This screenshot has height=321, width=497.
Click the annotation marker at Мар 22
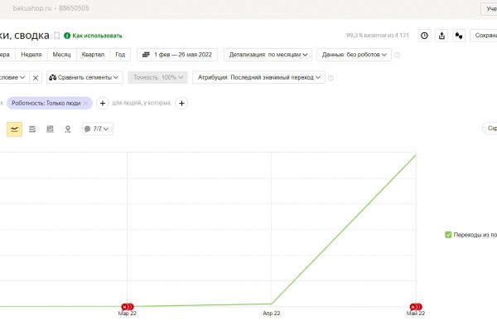128,307
